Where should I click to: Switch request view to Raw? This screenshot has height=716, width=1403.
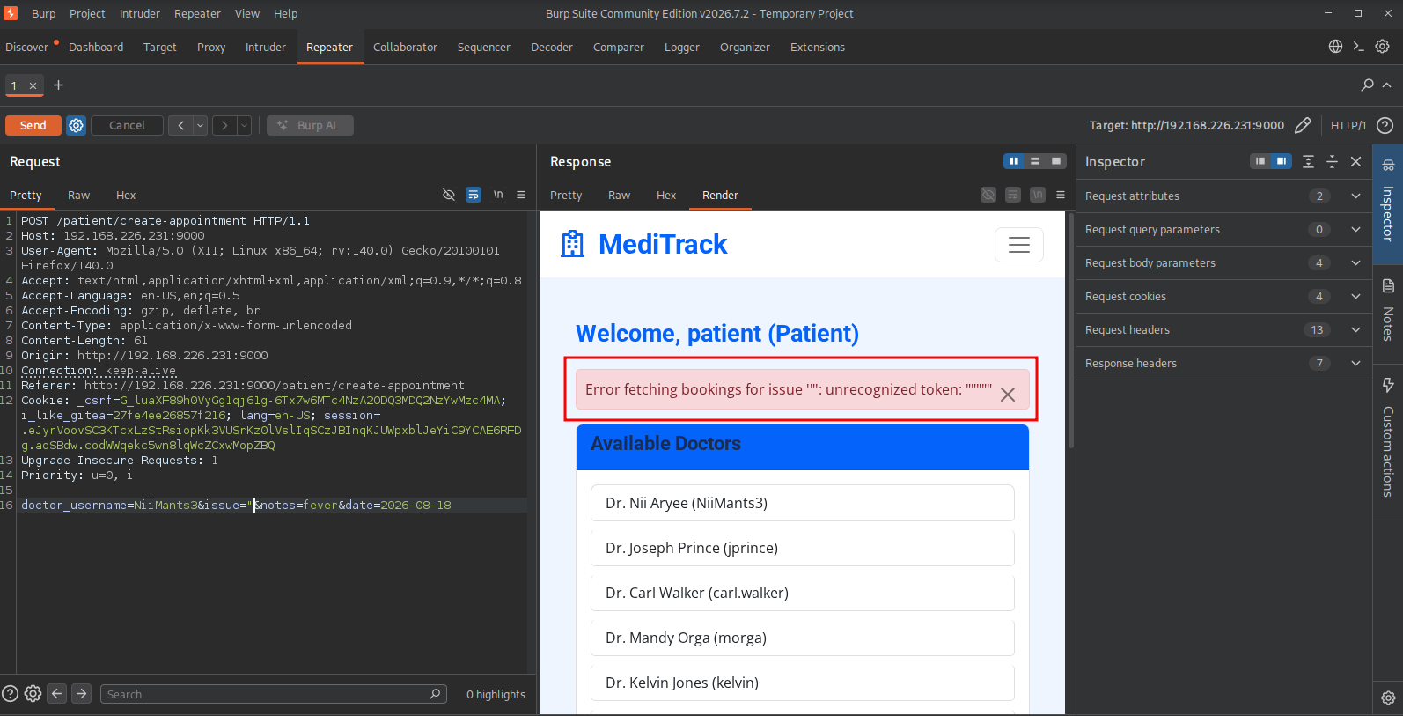coord(79,195)
